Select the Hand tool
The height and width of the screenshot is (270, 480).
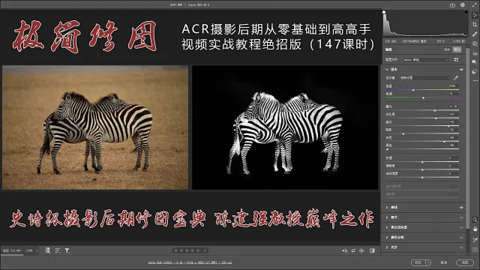pos(475,229)
